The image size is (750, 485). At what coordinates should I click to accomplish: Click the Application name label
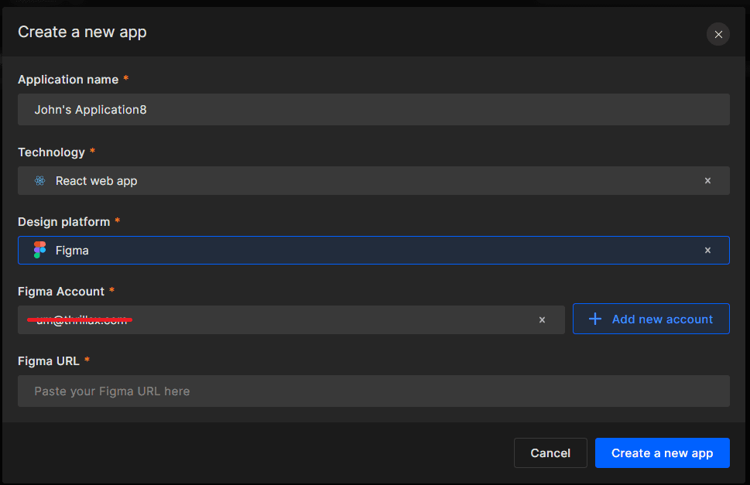tap(68, 80)
